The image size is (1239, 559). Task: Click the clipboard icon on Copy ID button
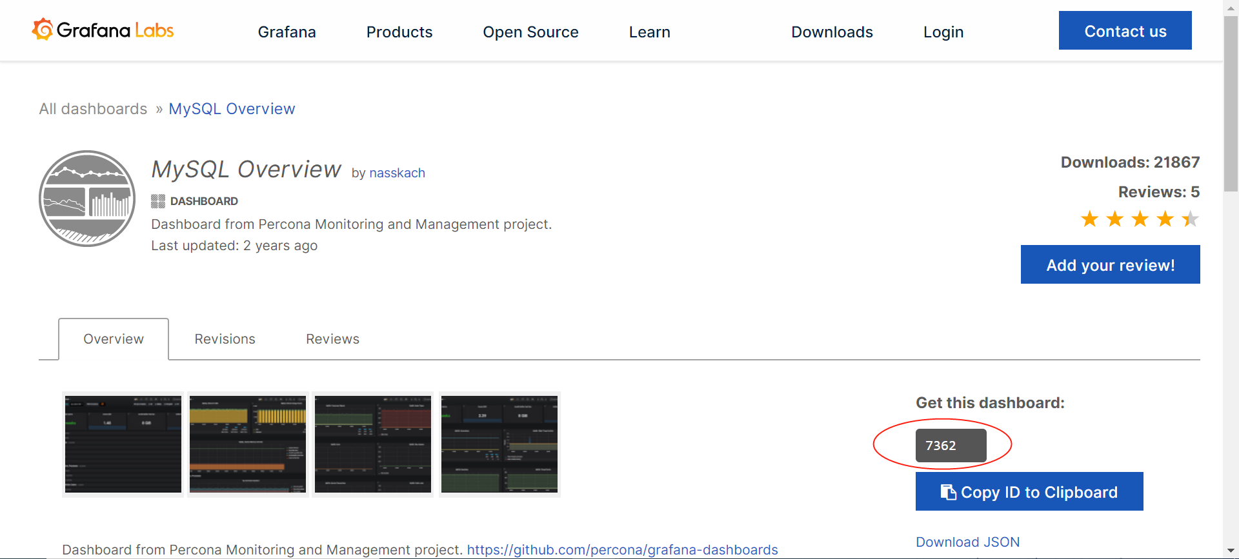coord(948,492)
